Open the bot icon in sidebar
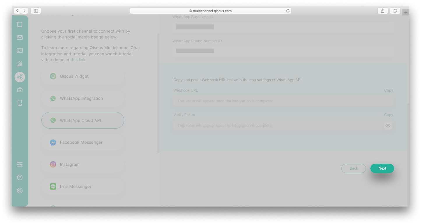 (x=20, y=90)
